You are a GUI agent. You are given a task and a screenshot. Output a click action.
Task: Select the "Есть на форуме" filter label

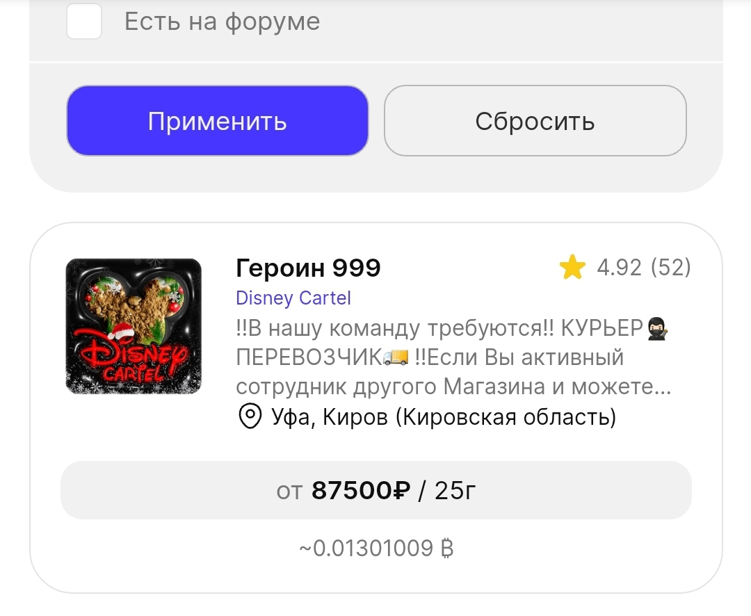[223, 22]
